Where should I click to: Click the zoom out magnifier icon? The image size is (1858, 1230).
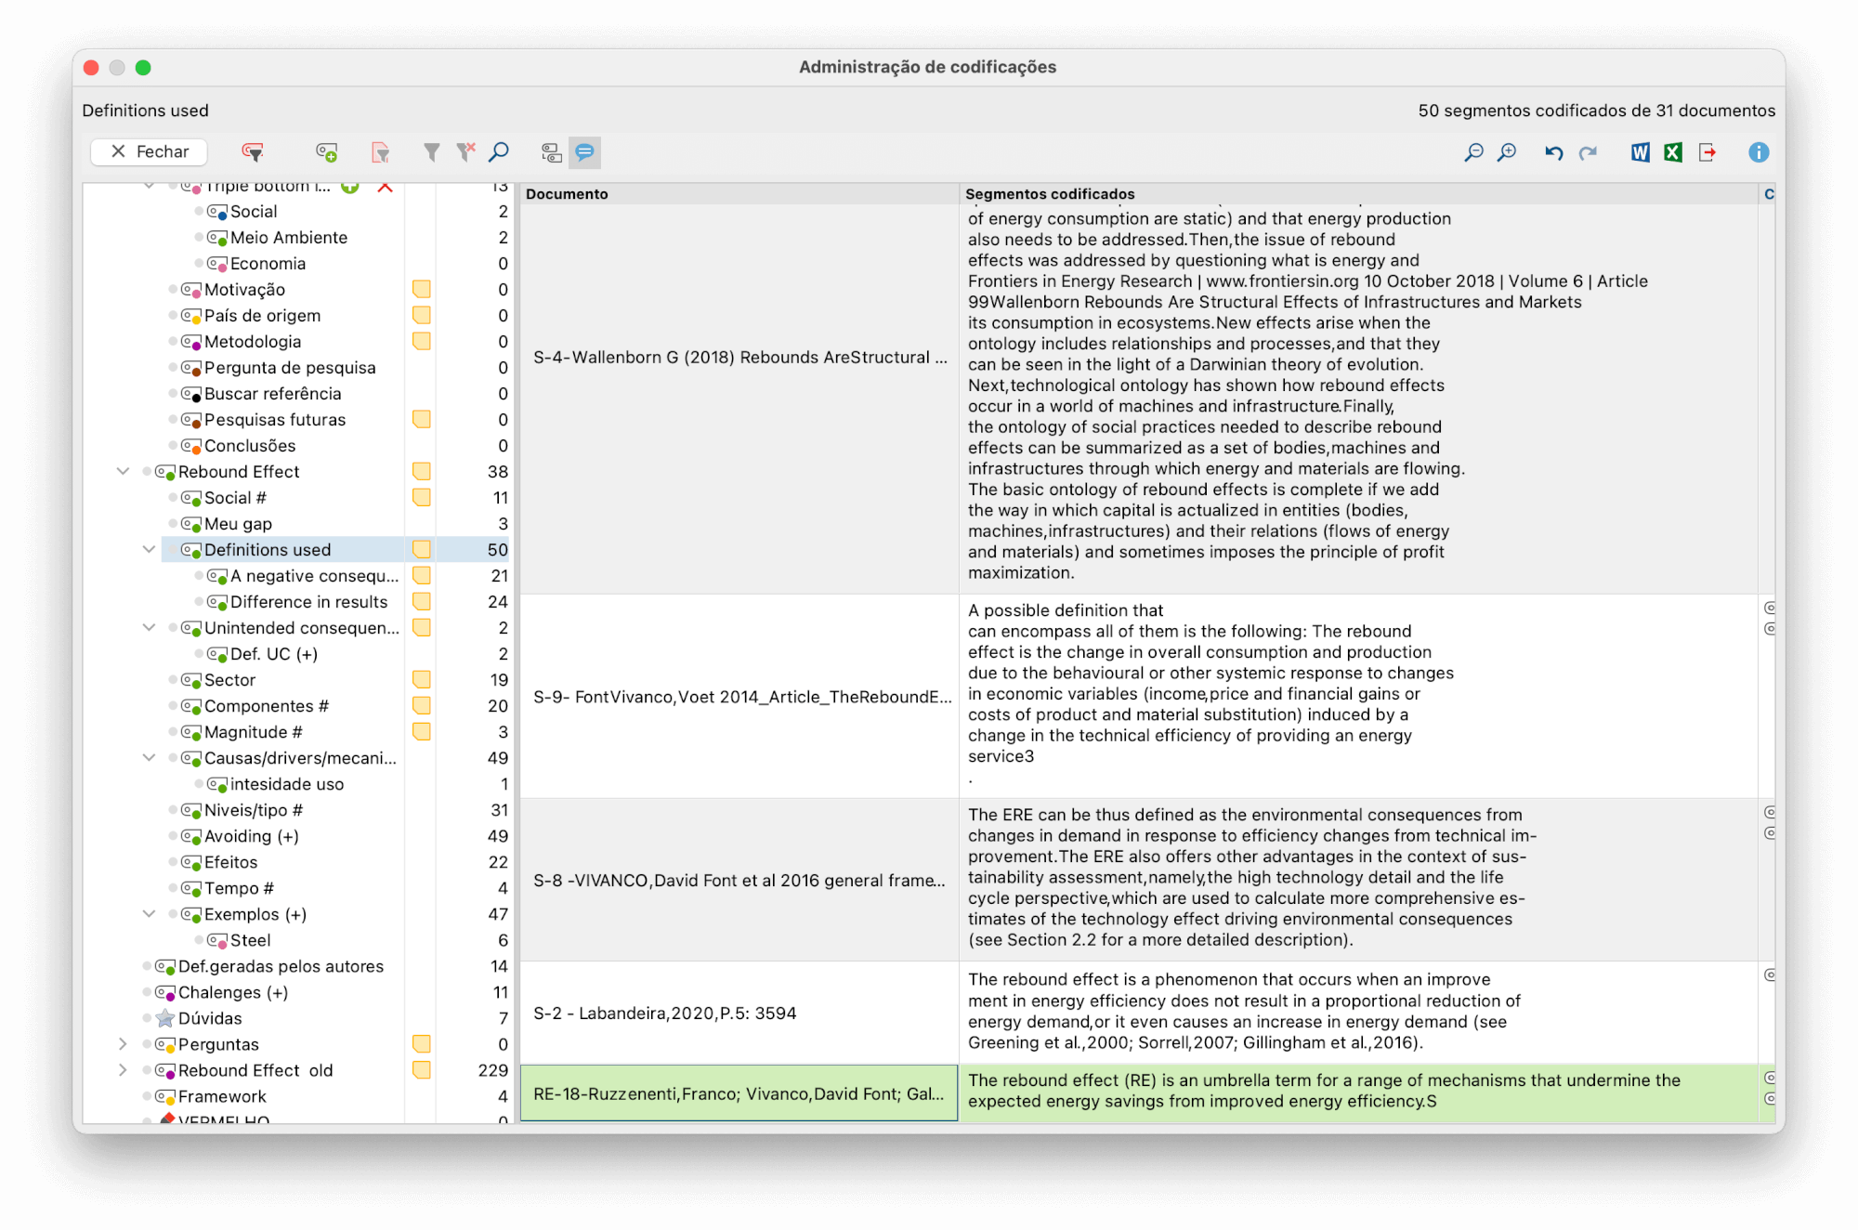point(1473,151)
